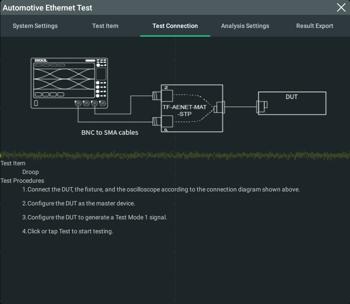Click the 'Droop' test item text

pyautogui.click(x=30, y=172)
